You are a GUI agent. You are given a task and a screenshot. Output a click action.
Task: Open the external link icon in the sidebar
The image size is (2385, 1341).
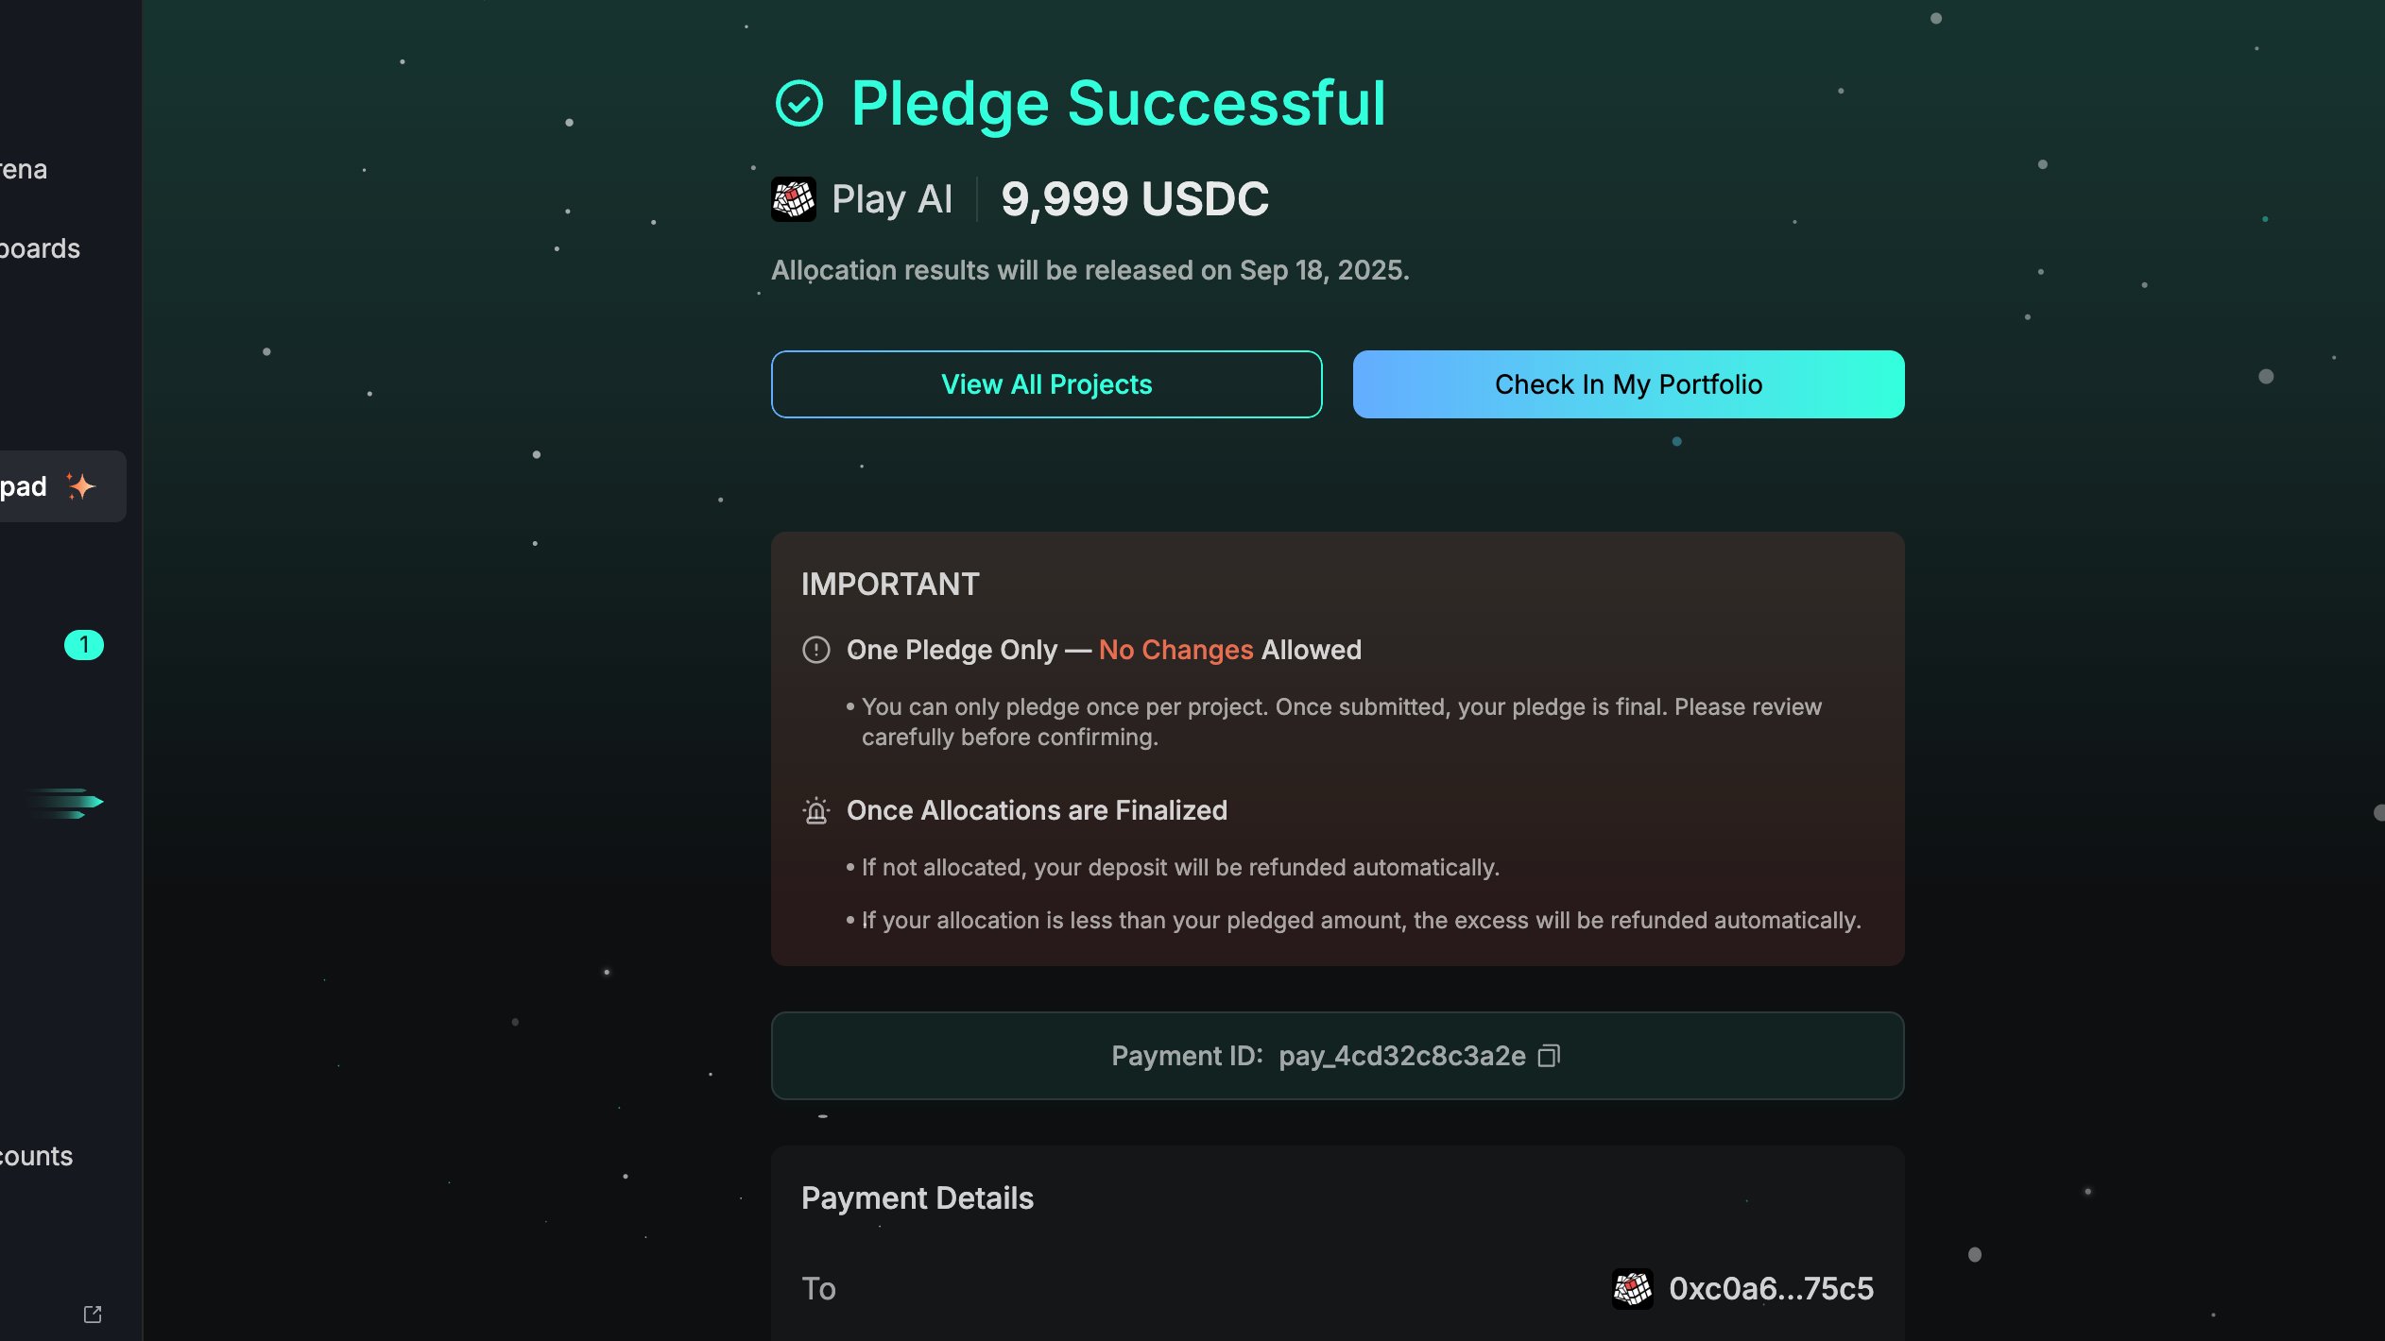[x=93, y=1314]
